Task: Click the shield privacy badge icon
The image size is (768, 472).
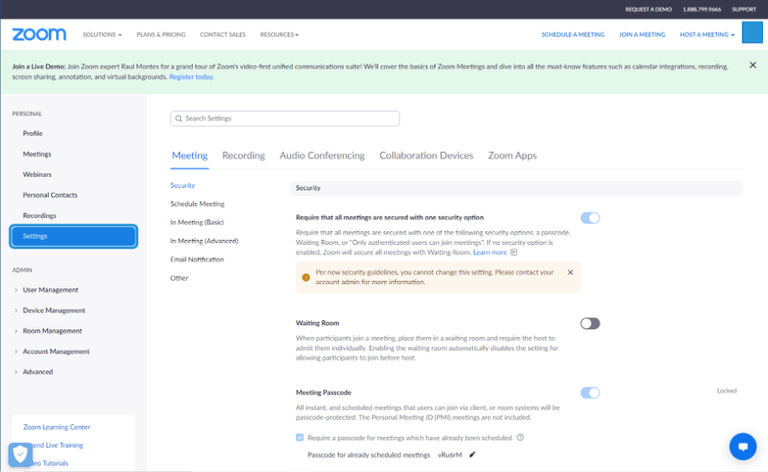Action: coord(20,455)
